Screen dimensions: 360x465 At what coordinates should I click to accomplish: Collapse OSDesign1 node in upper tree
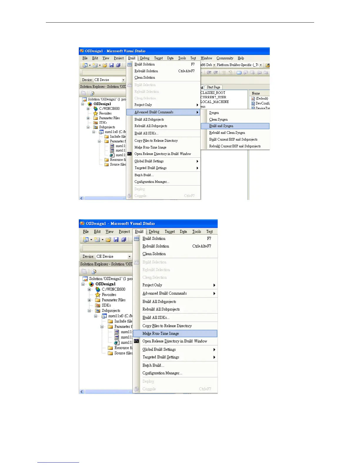click(x=83, y=104)
